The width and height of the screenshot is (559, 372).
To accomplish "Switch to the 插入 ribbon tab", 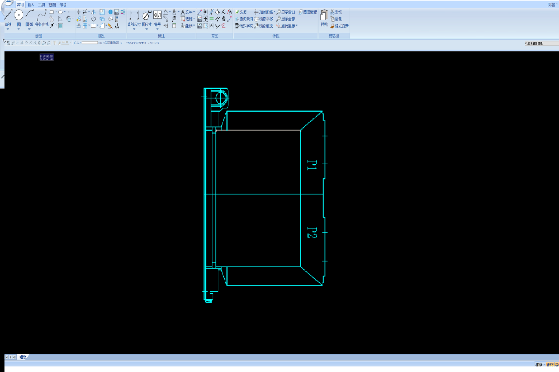I will [31, 4].
